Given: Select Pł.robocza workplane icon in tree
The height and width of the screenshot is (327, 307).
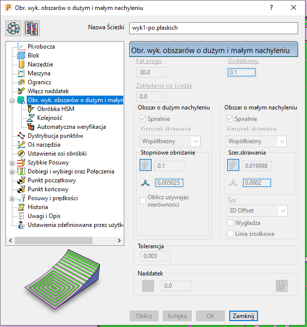Looking at the screenshot, I should click(x=21, y=46).
